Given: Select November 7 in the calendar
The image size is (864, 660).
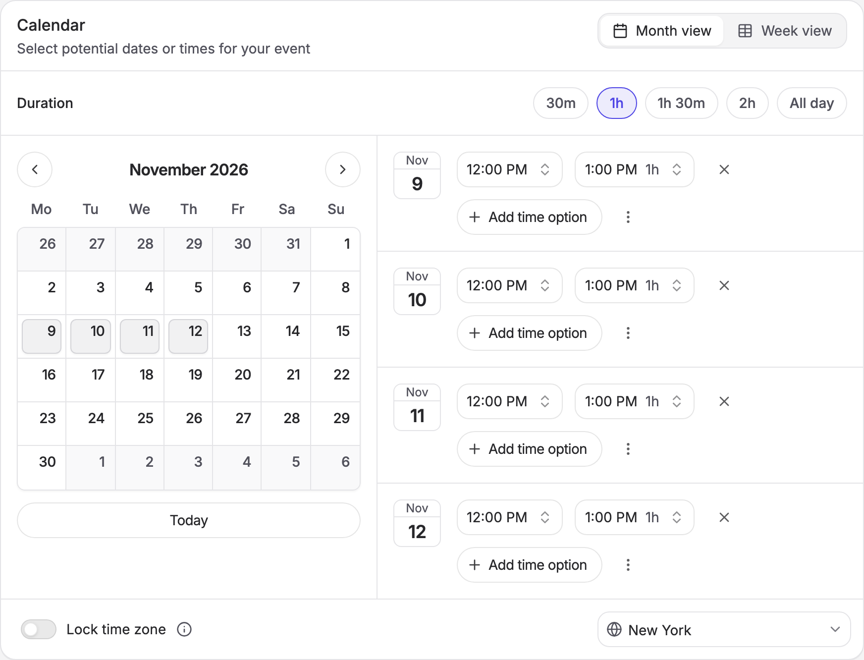Looking at the screenshot, I should point(286,293).
